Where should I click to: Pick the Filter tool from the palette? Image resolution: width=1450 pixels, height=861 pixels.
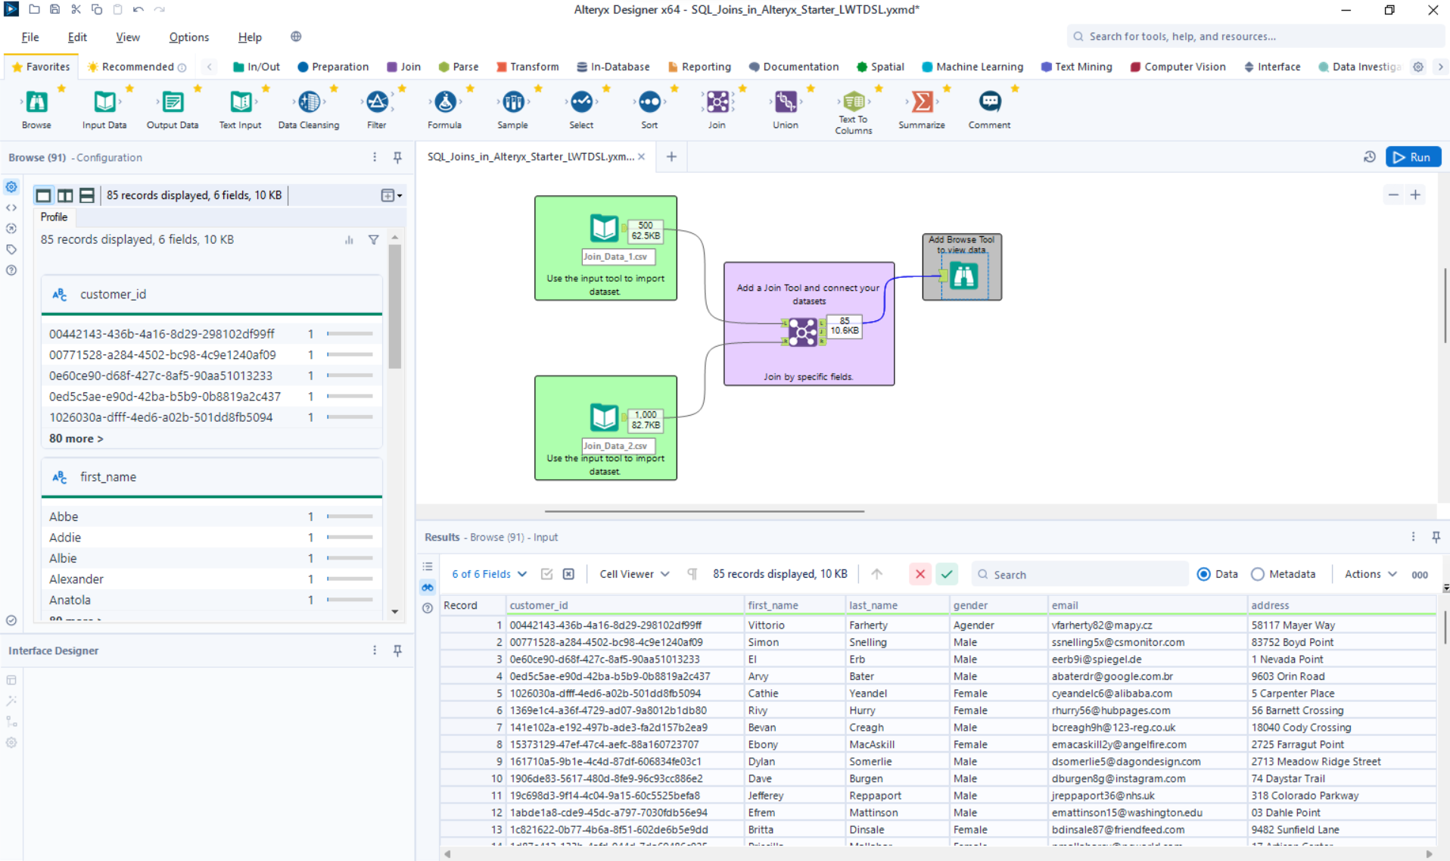377,102
